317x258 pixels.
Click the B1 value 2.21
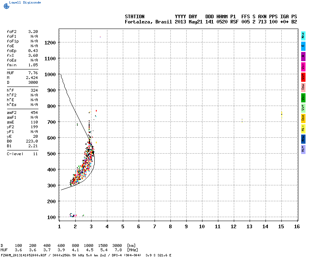[33, 146]
